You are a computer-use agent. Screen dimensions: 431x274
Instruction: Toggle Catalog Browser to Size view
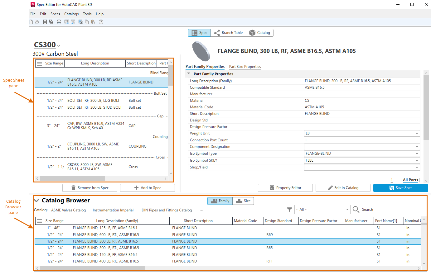coord(243,201)
